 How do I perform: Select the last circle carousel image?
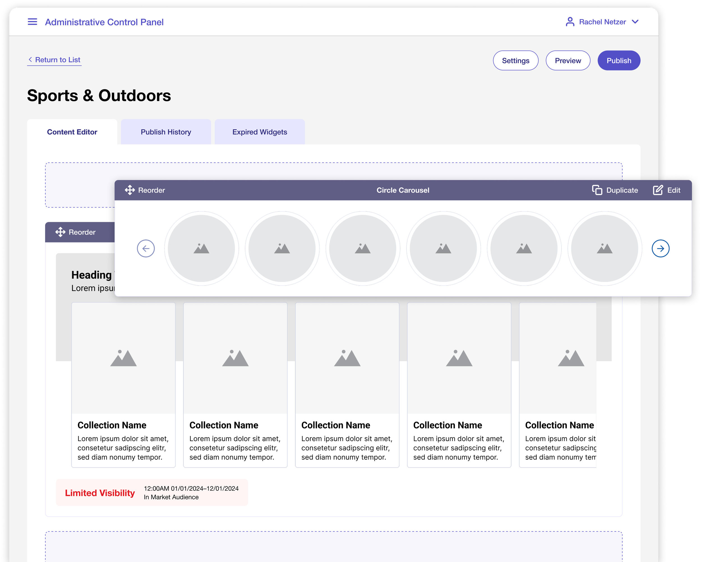click(x=605, y=249)
